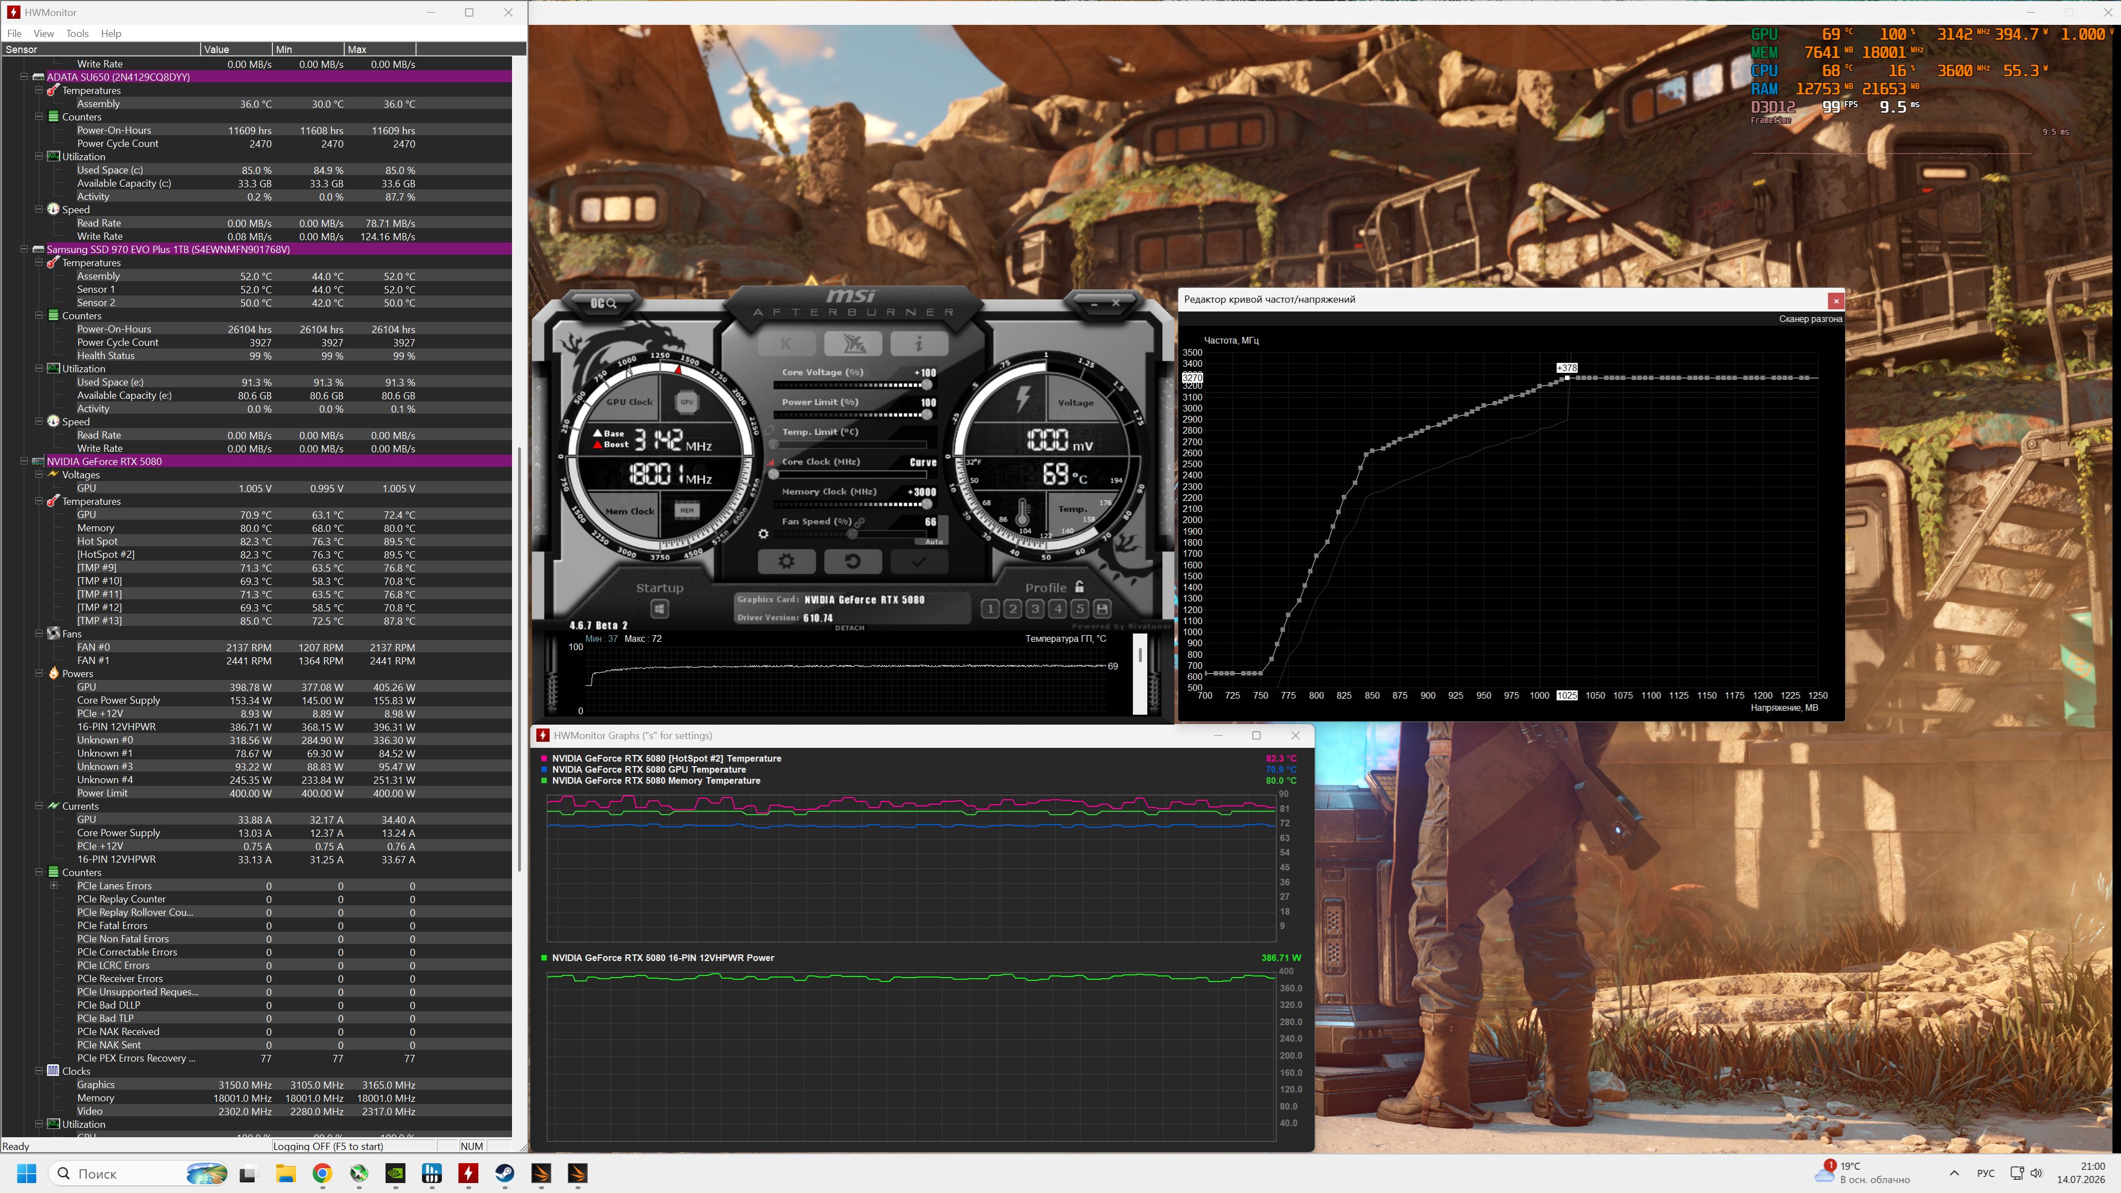Click the Memory Clock slider handle
The image size is (2121, 1193).
[x=927, y=504]
